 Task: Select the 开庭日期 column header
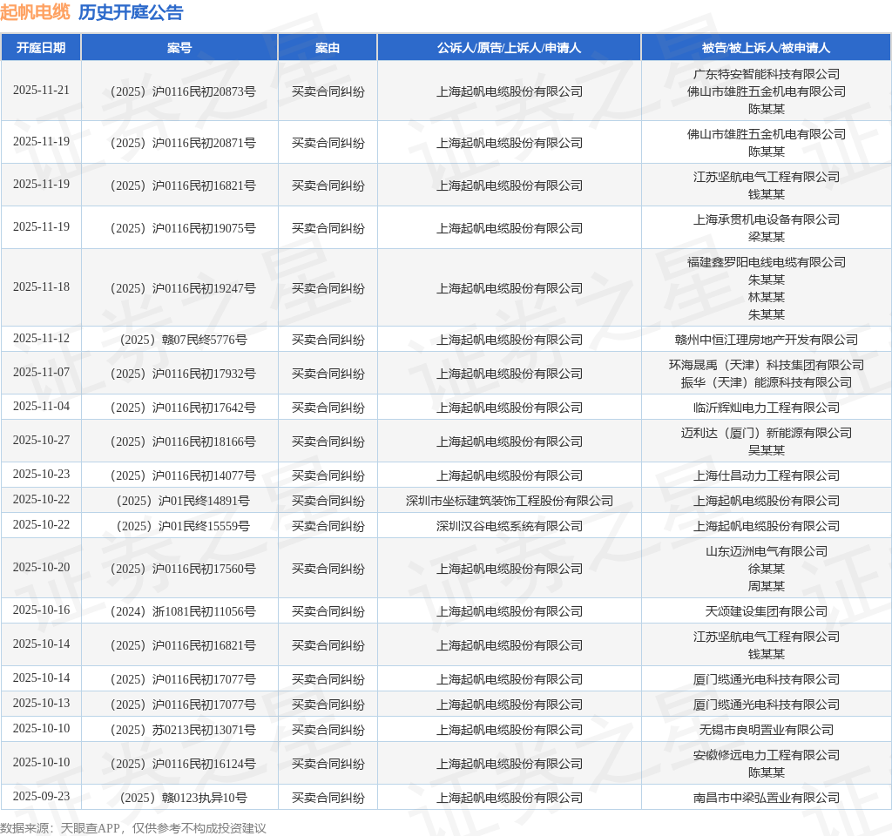41,48
